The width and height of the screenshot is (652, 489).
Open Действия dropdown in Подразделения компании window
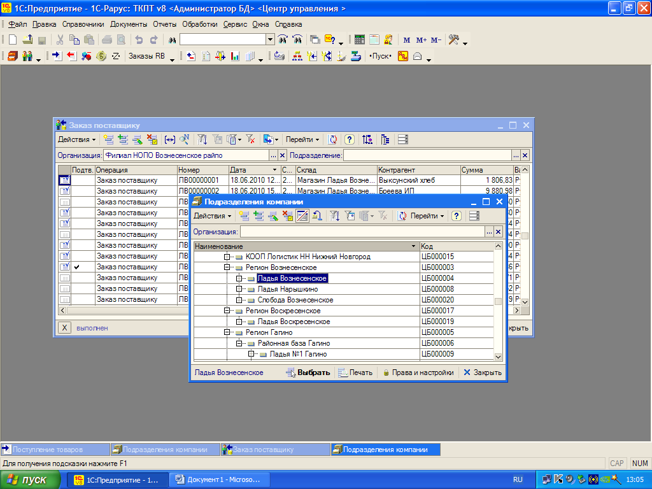pyautogui.click(x=212, y=216)
